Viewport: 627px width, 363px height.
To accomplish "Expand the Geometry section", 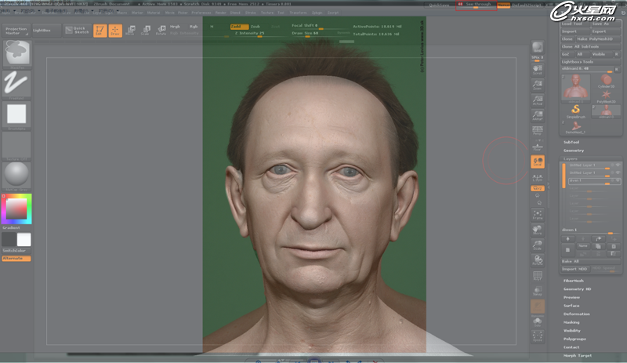I will (574, 151).
